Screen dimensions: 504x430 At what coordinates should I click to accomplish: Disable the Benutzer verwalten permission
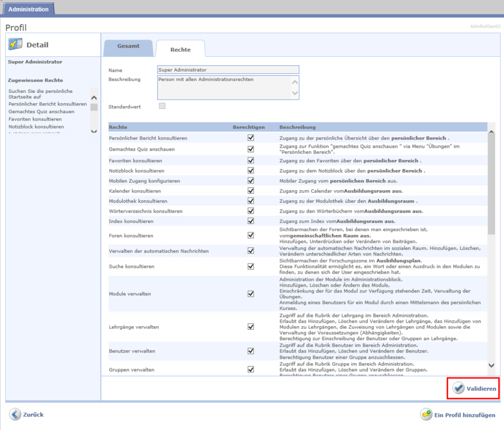pos(250,350)
